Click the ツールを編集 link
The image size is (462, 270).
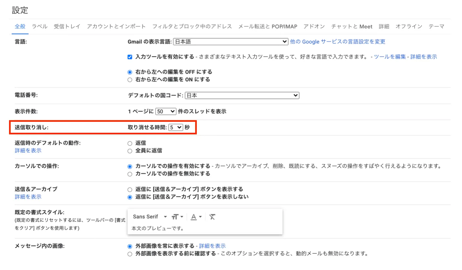(390, 57)
